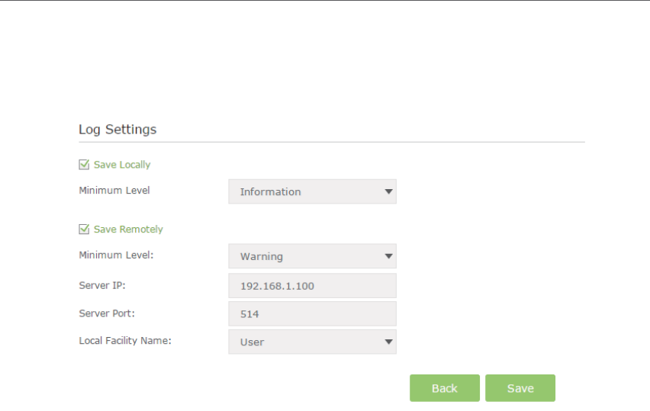Click the Minimum Level label under Save Locally
The height and width of the screenshot is (411, 650).
pos(114,190)
